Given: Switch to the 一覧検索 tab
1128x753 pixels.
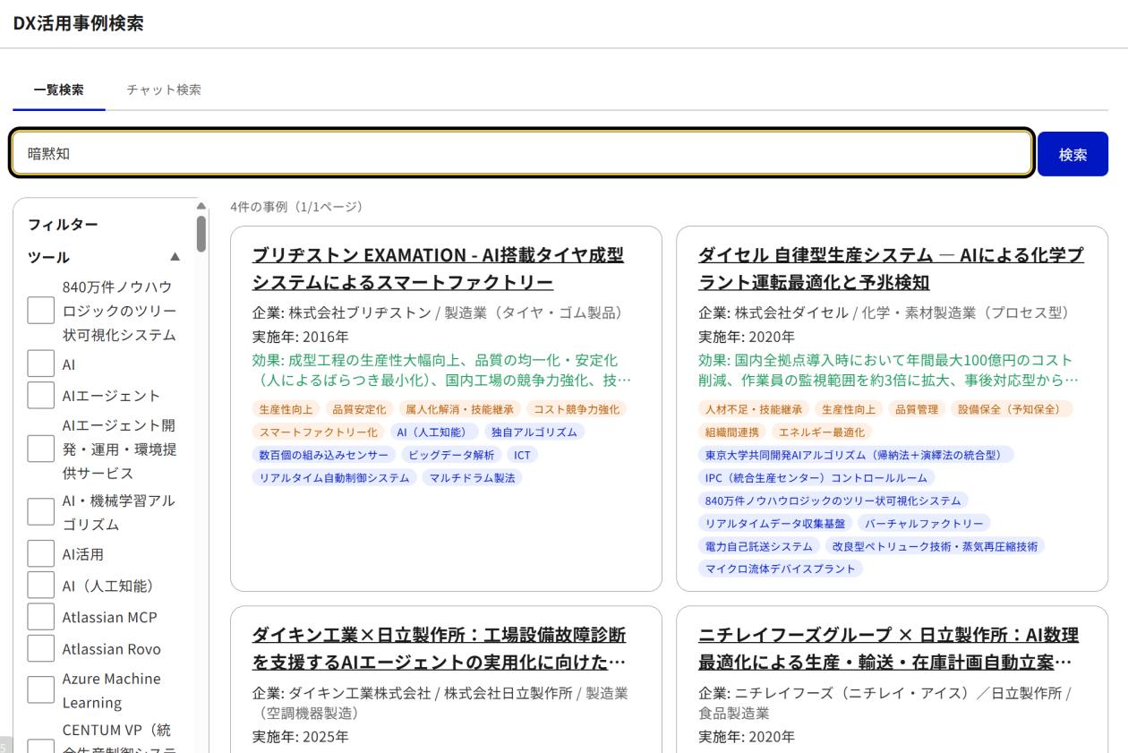Looking at the screenshot, I should 59,90.
